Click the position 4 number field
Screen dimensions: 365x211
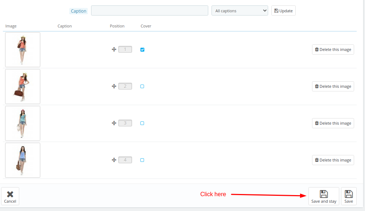125,160
